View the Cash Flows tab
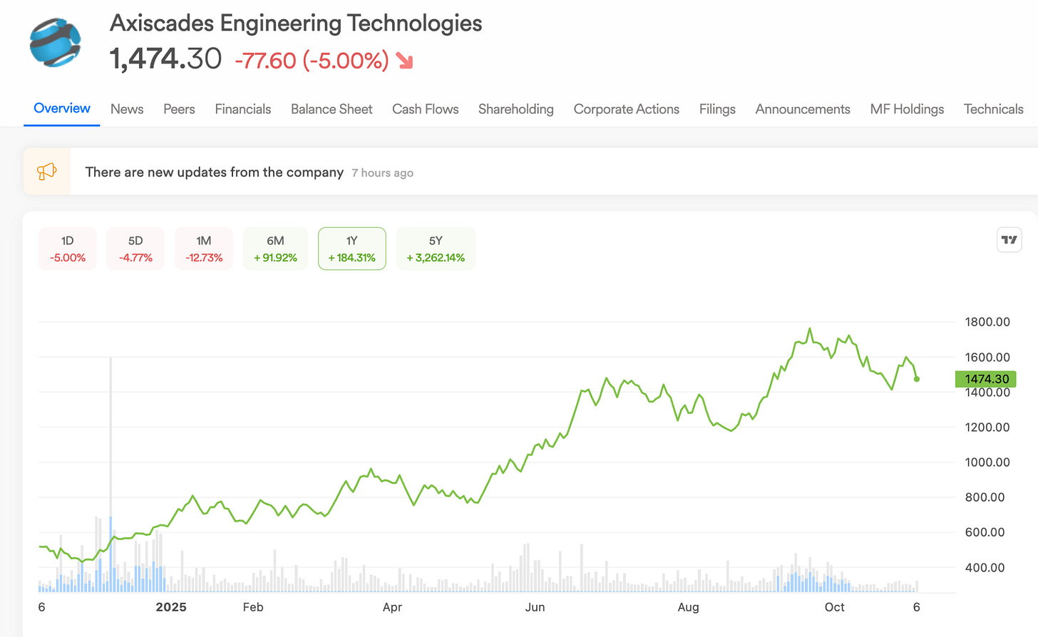This screenshot has width=1038, height=637. (x=426, y=109)
